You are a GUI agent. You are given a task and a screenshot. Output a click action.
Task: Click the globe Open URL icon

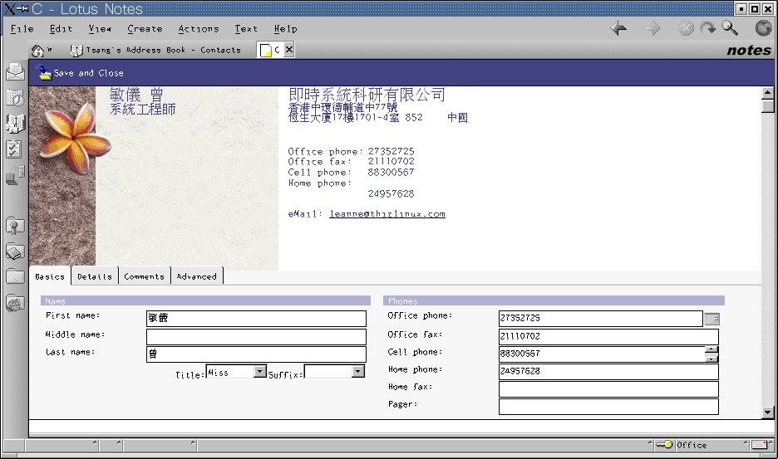pyautogui.click(x=763, y=29)
